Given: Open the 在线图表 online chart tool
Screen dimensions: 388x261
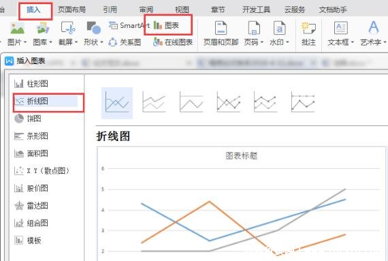Looking at the screenshot, I should tap(173, 42).
